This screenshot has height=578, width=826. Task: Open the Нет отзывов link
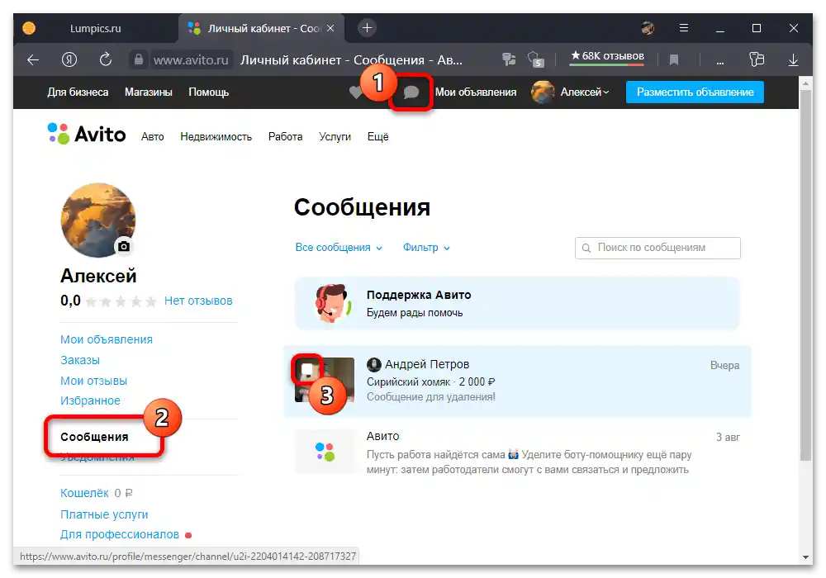point(198,301)
